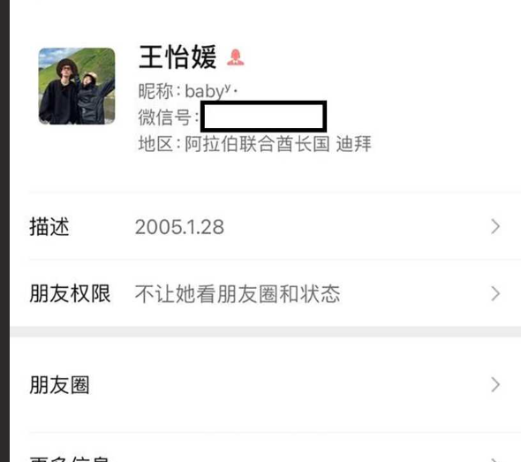The image size is (521, 462).
Task: Expand the 朋友圈 row chevron
Action: pos(495,385)
